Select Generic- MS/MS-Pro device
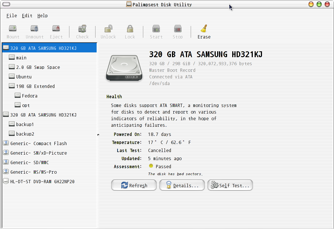334x229 pixels. (49, 172)
